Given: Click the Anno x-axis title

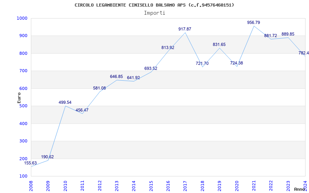Looking at the screenshot, I should click(299, 189).
